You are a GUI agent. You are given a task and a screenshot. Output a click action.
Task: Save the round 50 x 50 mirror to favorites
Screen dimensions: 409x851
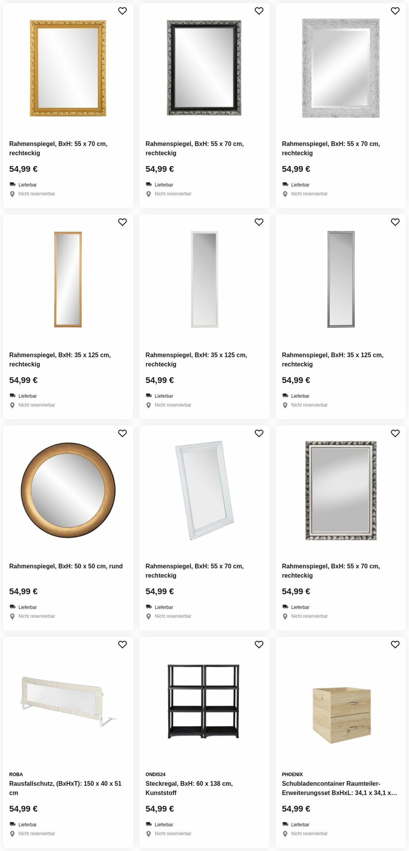point(122,433)
